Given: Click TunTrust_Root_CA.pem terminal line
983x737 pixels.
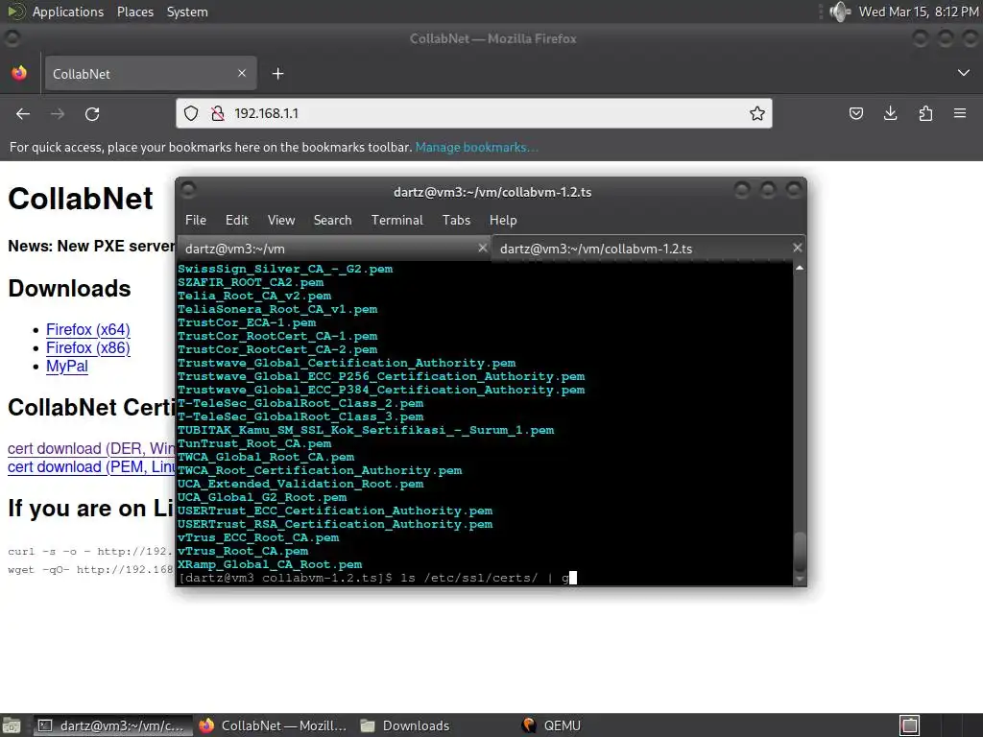Looking at the screenshot, I should pos(254,443).
